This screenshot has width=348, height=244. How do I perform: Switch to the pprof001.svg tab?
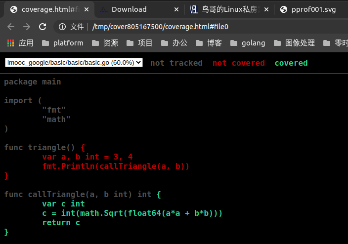click(311, 9)
